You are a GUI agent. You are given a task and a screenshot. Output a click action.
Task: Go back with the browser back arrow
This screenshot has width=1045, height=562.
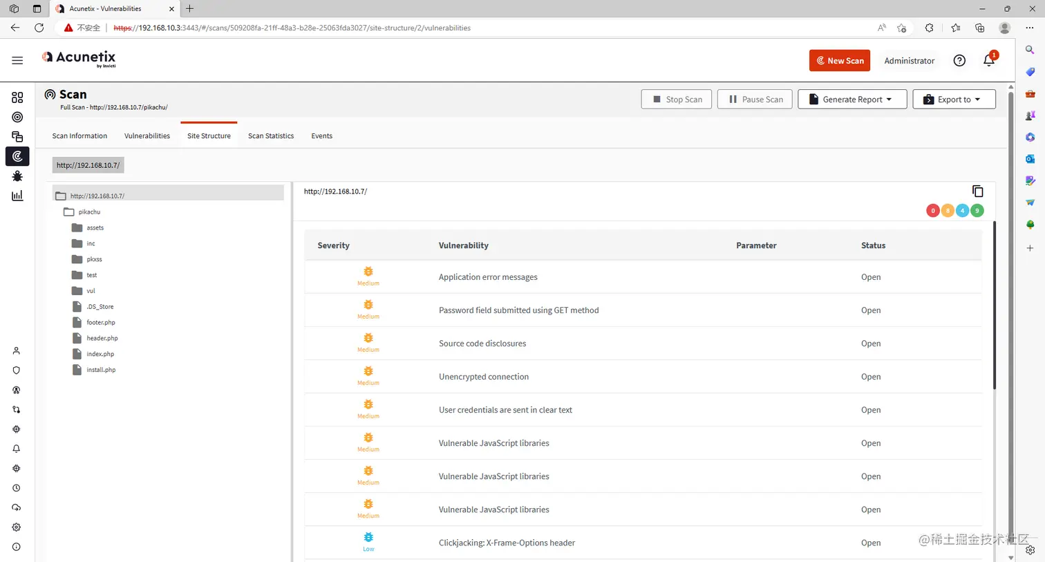[x=15, y=28]
